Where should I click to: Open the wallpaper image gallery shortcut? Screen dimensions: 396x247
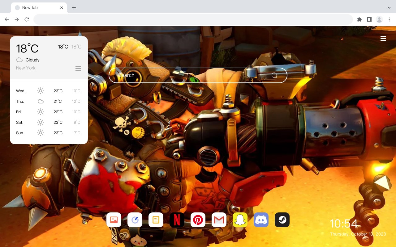(x=114, y=220)
